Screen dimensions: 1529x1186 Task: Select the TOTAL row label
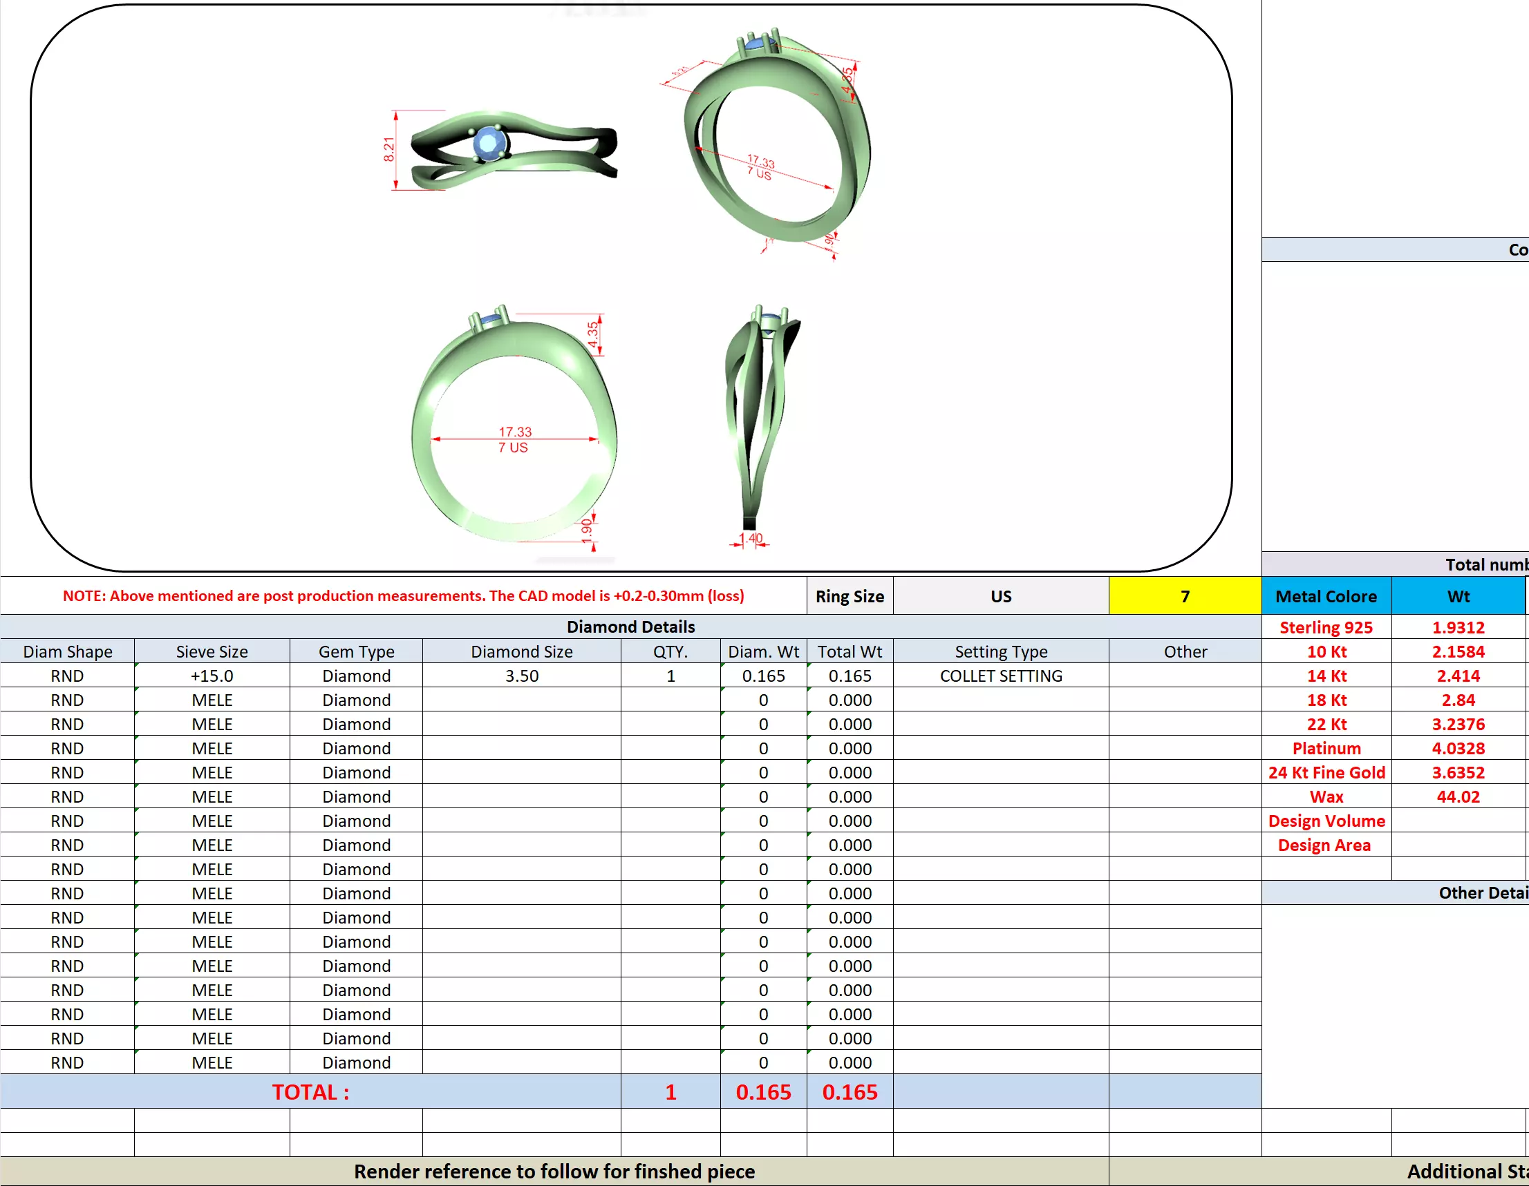pos(310,1092)
